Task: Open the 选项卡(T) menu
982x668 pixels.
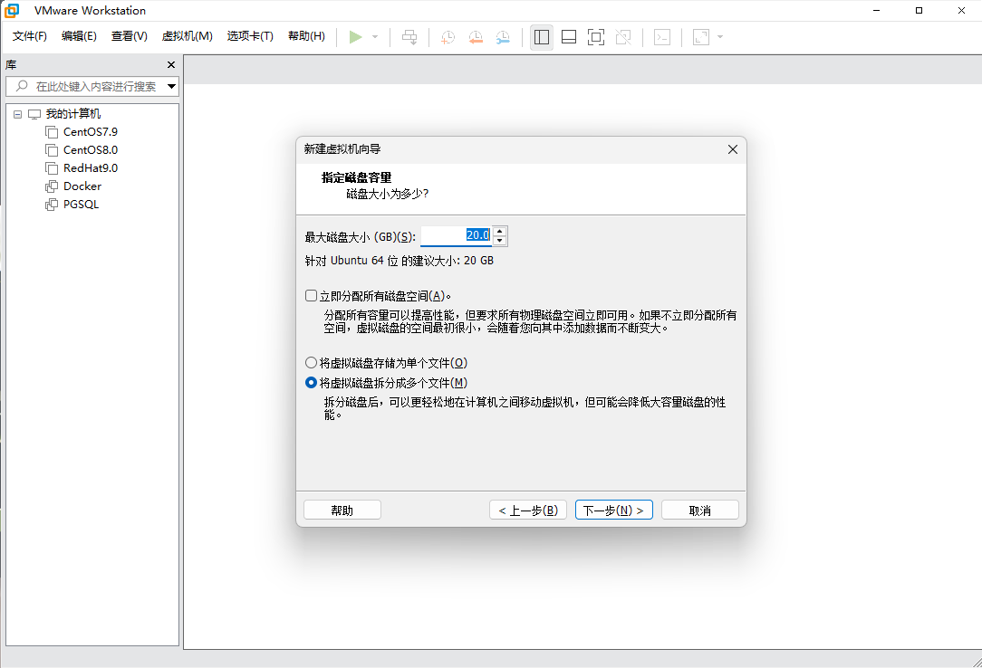Action: tap(250, 36)
